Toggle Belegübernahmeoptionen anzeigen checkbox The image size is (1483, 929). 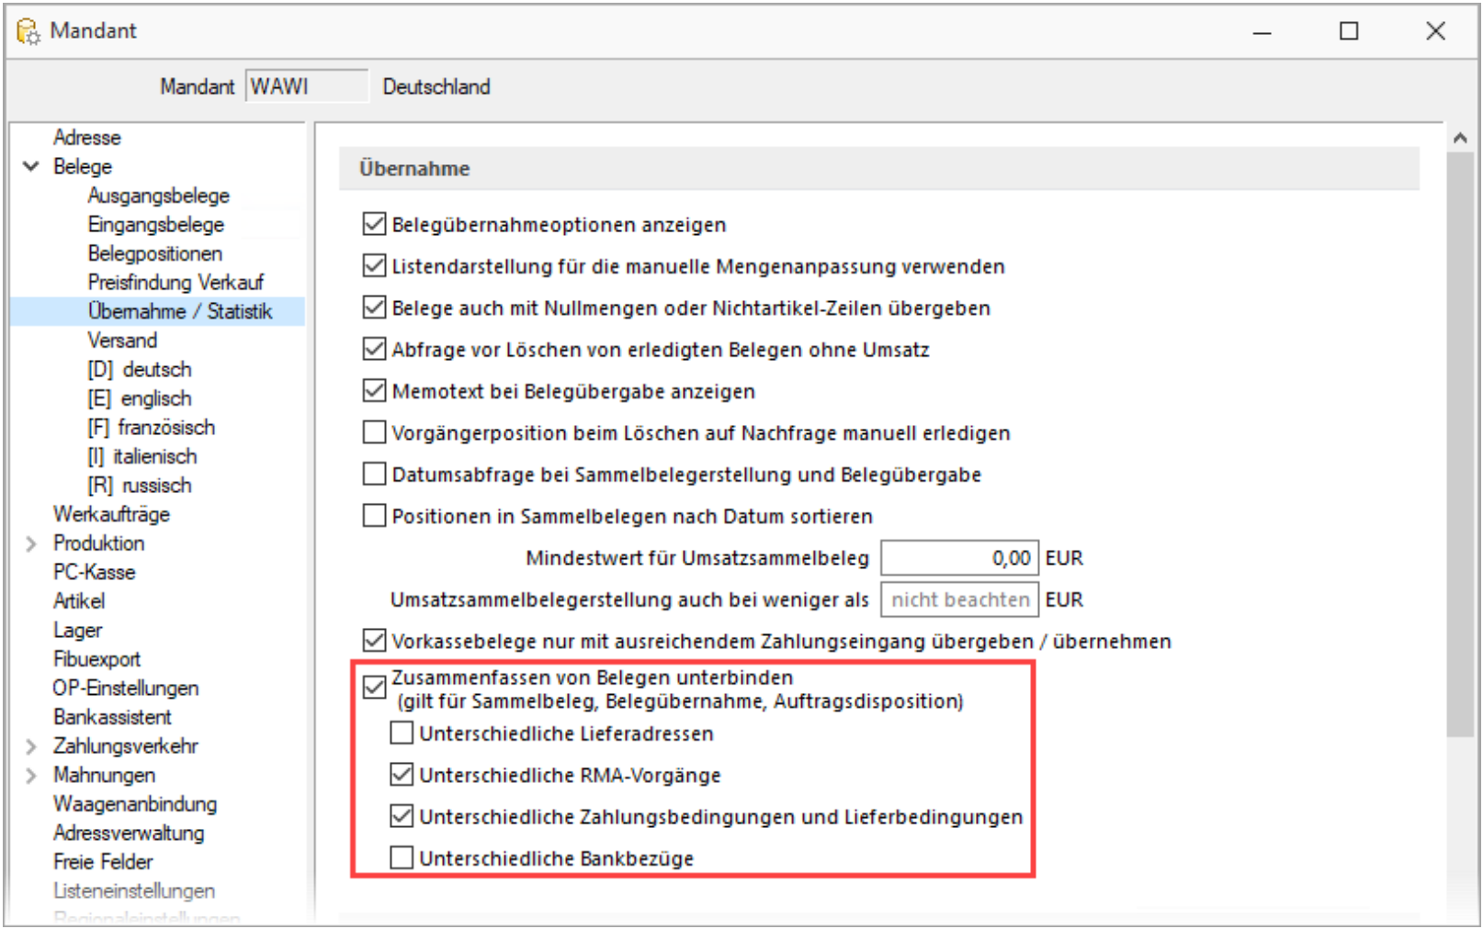pyautogui.click(x=374, y=224)
